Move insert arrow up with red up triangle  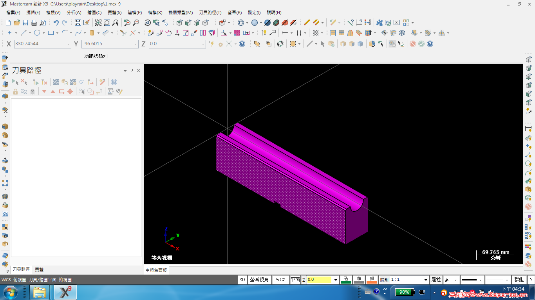(x=53, y=91)
